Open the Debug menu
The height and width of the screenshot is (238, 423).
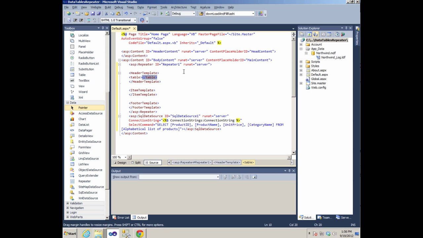pyautogui.click(x=119, y=7)
